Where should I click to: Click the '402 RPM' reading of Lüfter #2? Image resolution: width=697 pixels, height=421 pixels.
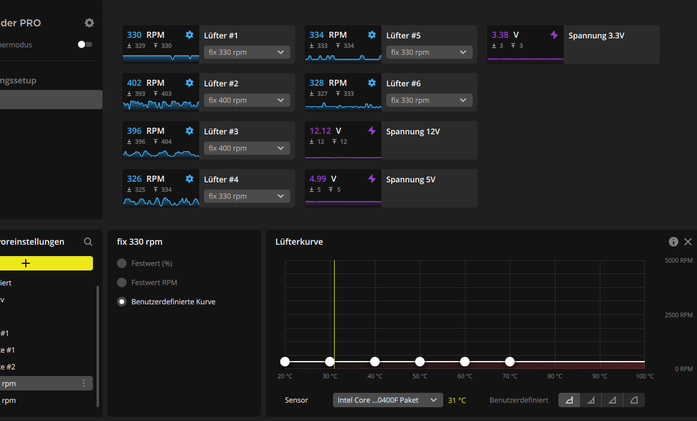click(146, 83)
